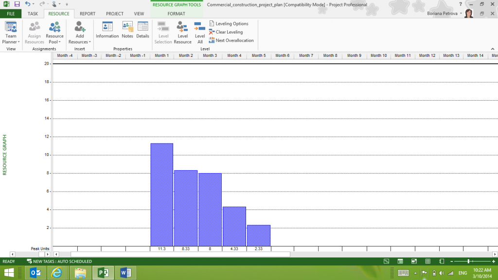Viewport: 498px width, 280px height.
Task: Adjust the timescale zoom slider
Action: tap(468, 261)
